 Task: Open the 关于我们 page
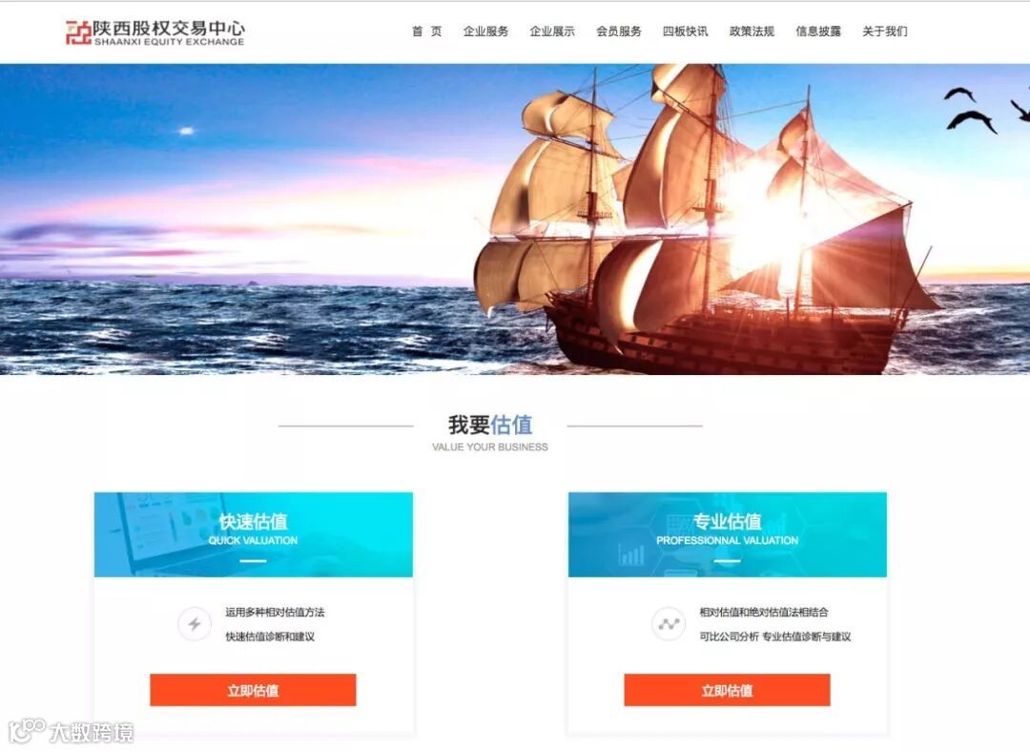pos(885,31)
